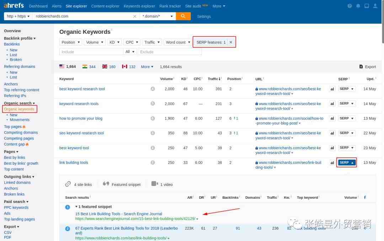This screenshot has width=384, height=241.
Task: Go to Content explorer
Action: coord(105,6)
